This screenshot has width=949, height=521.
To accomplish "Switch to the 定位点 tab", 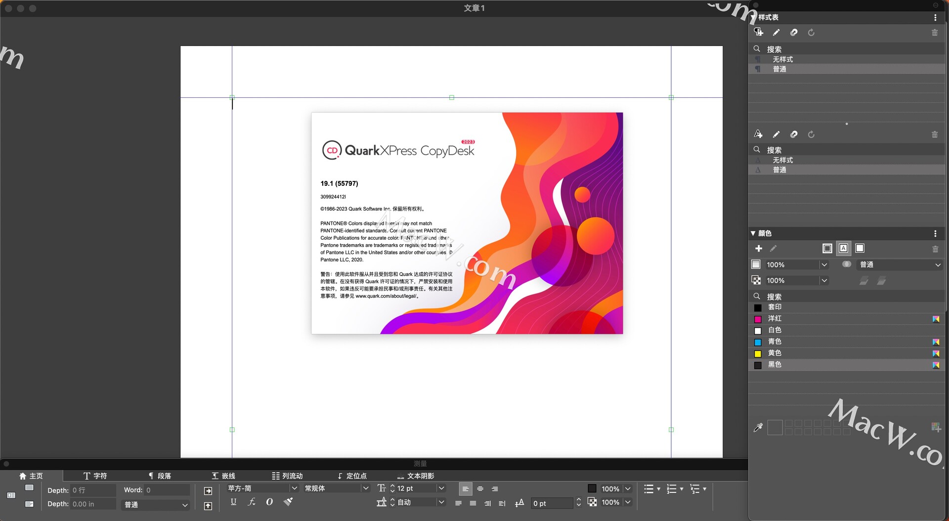I will tap(352, 476).
